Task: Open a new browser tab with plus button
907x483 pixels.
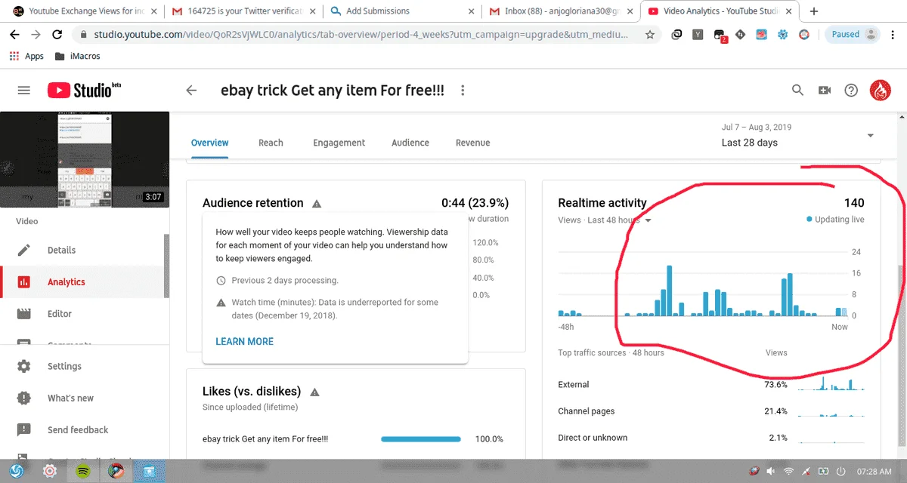Action: tap(813, 11)
